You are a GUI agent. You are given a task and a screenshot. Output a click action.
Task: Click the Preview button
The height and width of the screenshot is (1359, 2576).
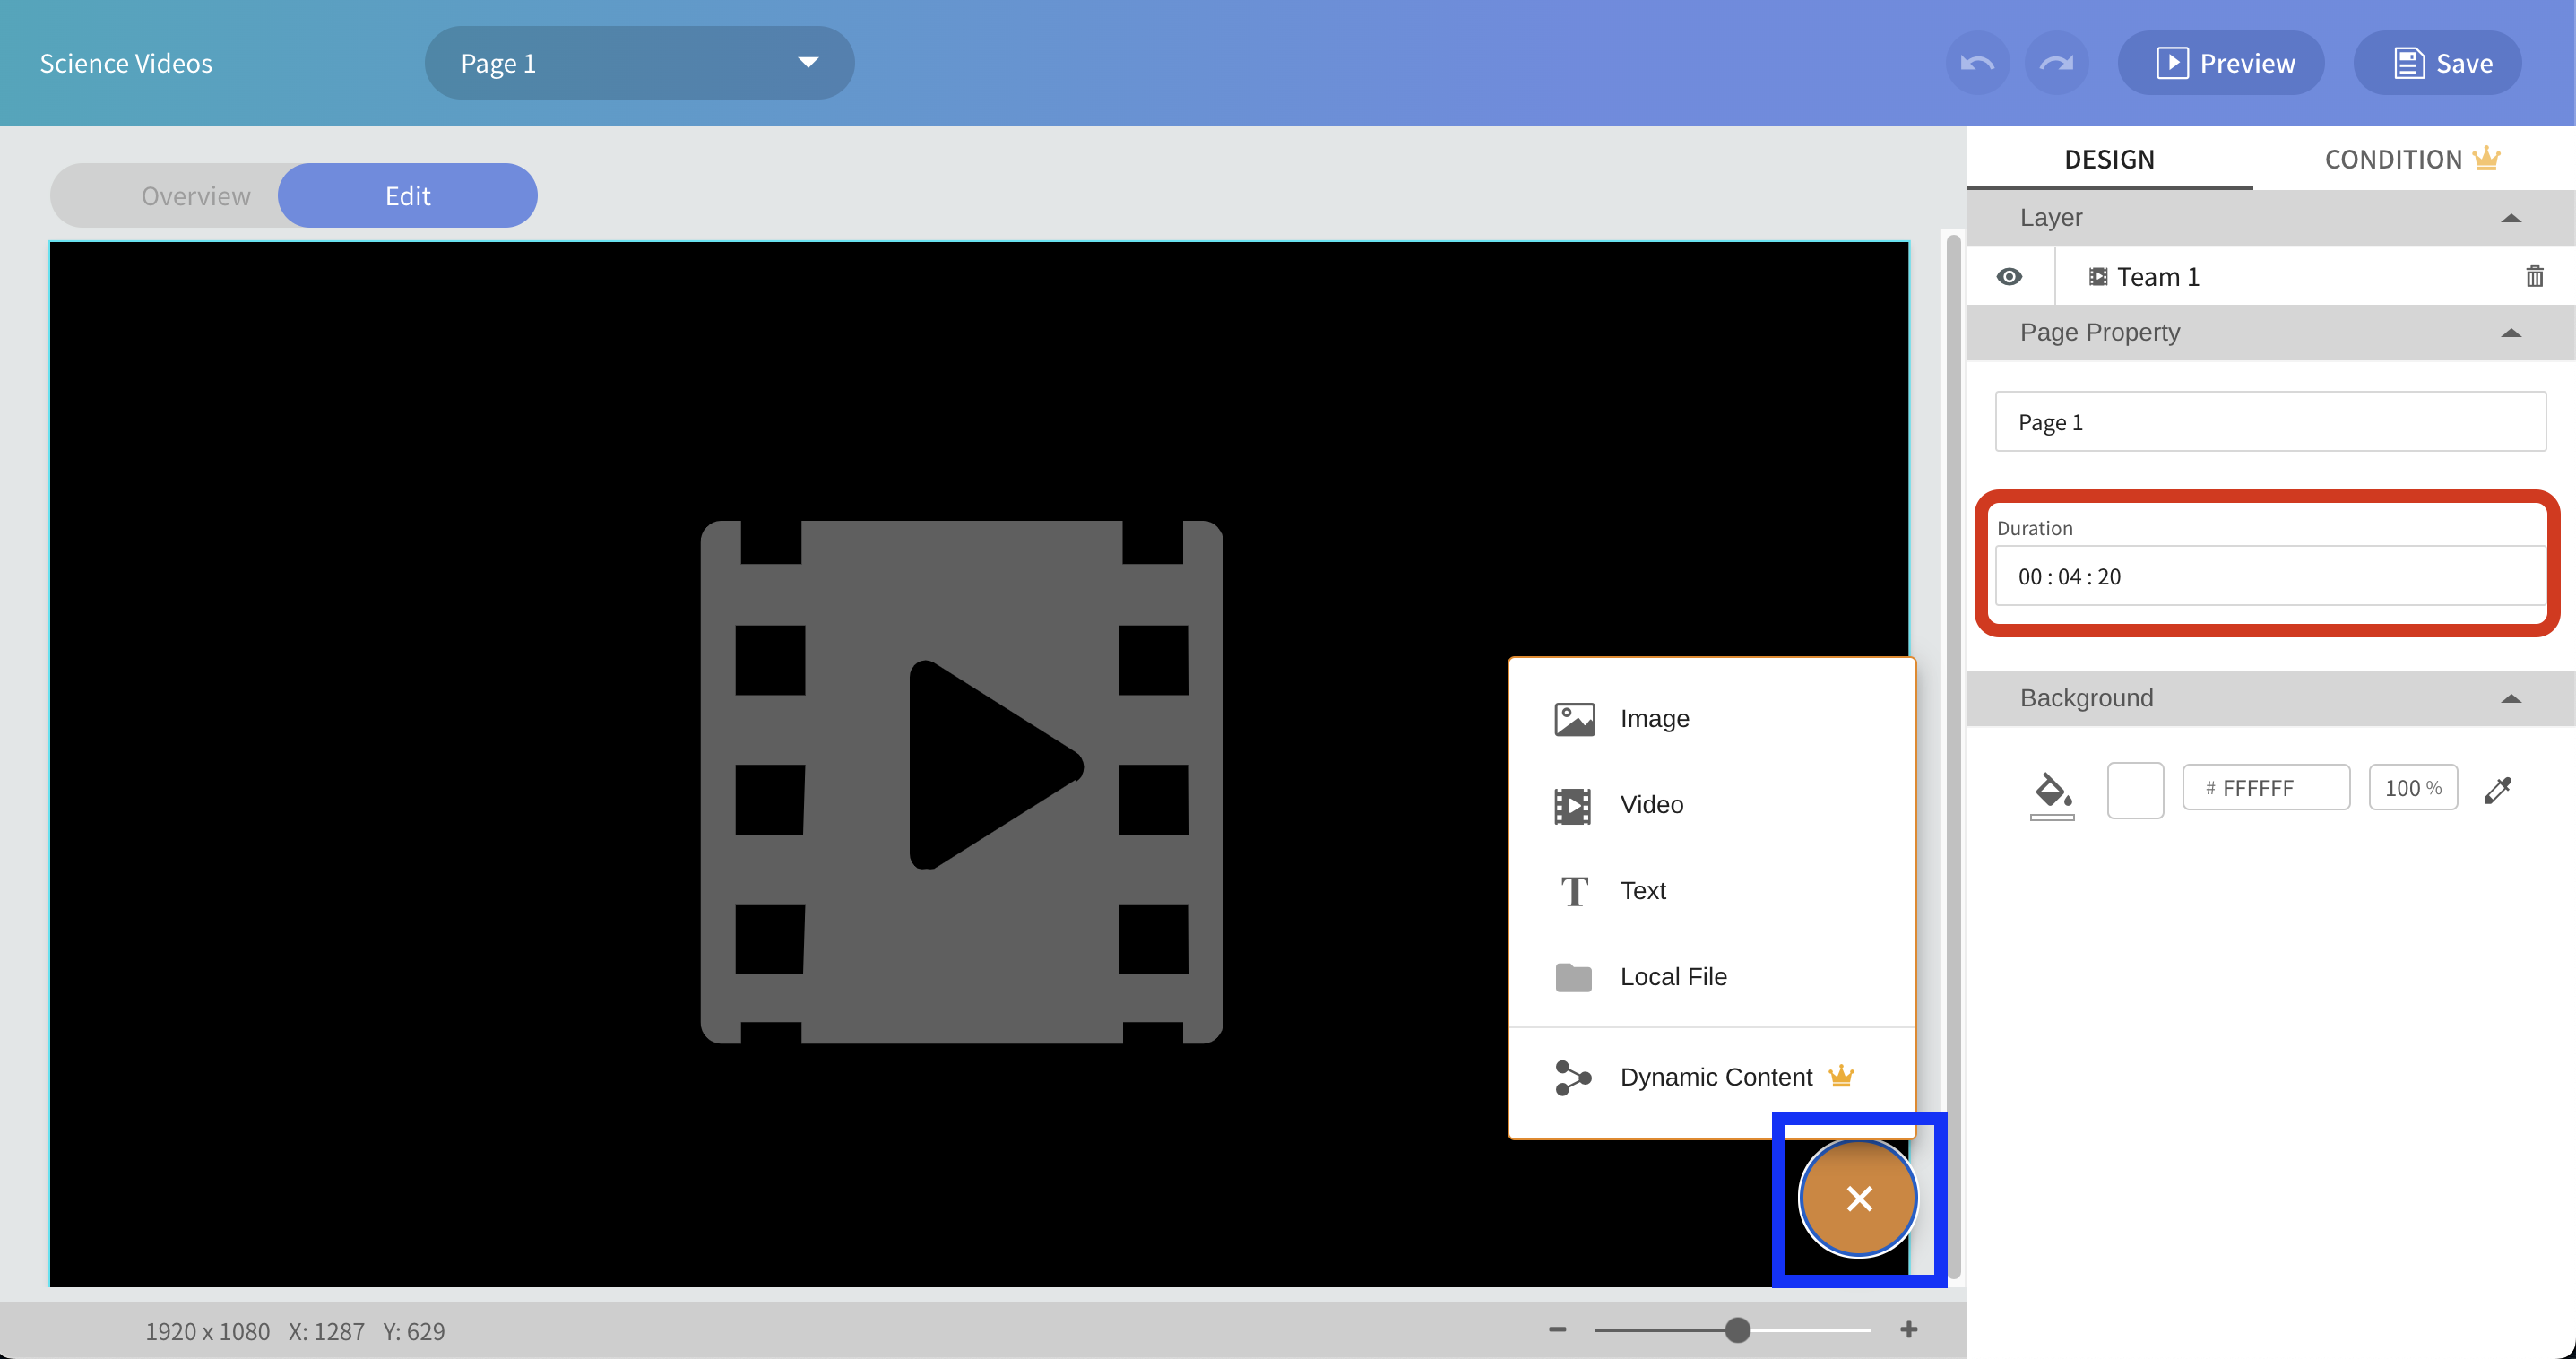click(2223, 63)
